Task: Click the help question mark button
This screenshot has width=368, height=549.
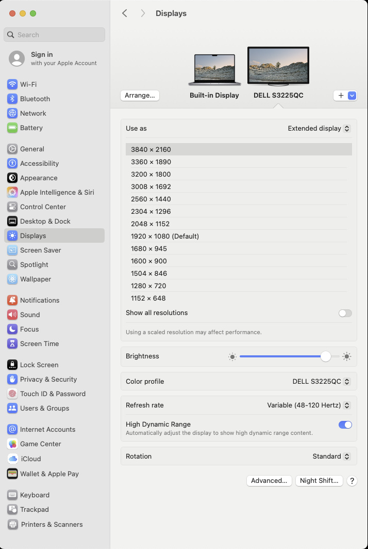Action: [x=352, y=480]
